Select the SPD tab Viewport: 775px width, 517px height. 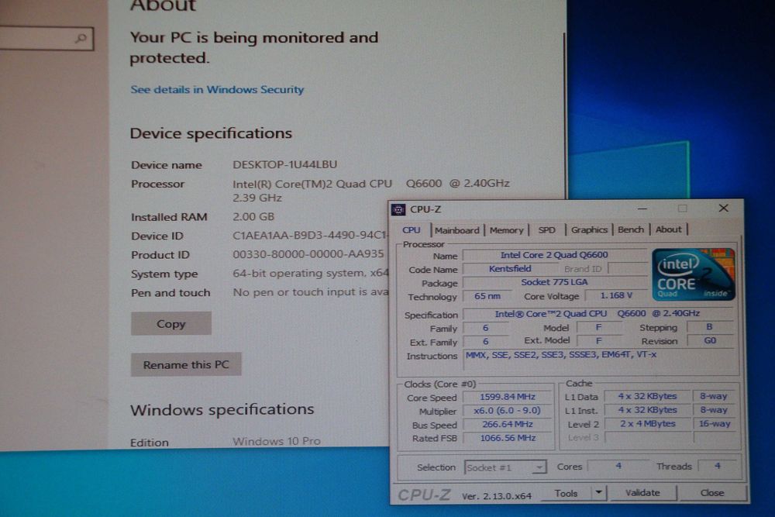tap(546, 230)
